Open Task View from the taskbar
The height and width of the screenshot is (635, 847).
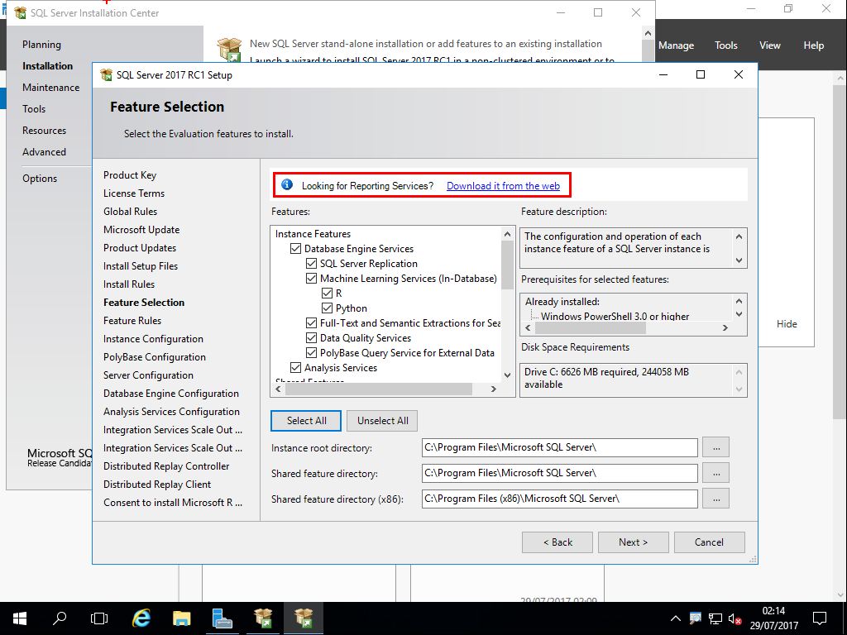[x=99, y=618]
